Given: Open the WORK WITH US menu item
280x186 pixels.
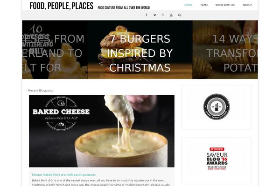Looking at the screenshot, I should pos(225,5).
